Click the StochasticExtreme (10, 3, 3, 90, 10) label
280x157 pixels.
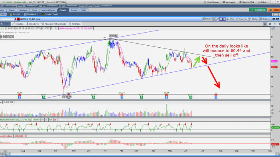[16, 120]
